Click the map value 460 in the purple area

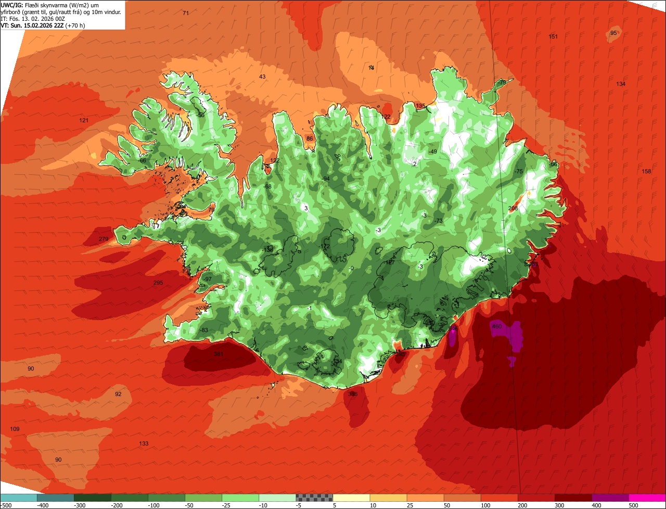click(x=497, y=326)
